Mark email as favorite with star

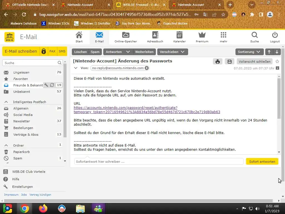click(x=277, y=62)
